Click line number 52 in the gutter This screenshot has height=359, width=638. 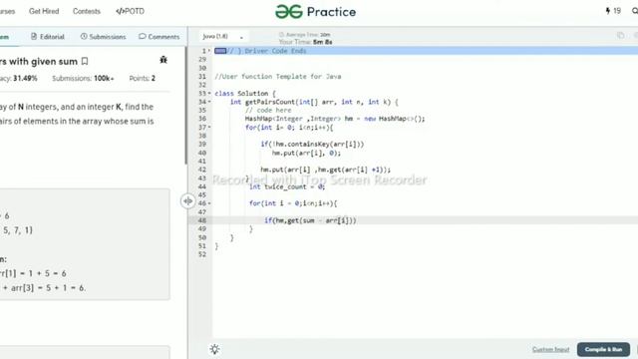click(x=202, y=254)
